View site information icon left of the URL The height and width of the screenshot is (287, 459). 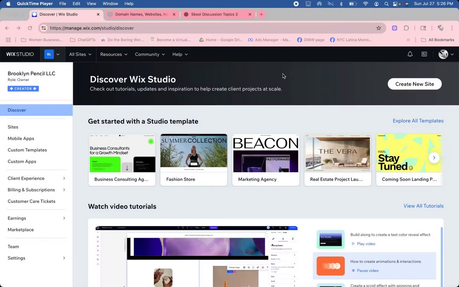click(x=43, y=28)
